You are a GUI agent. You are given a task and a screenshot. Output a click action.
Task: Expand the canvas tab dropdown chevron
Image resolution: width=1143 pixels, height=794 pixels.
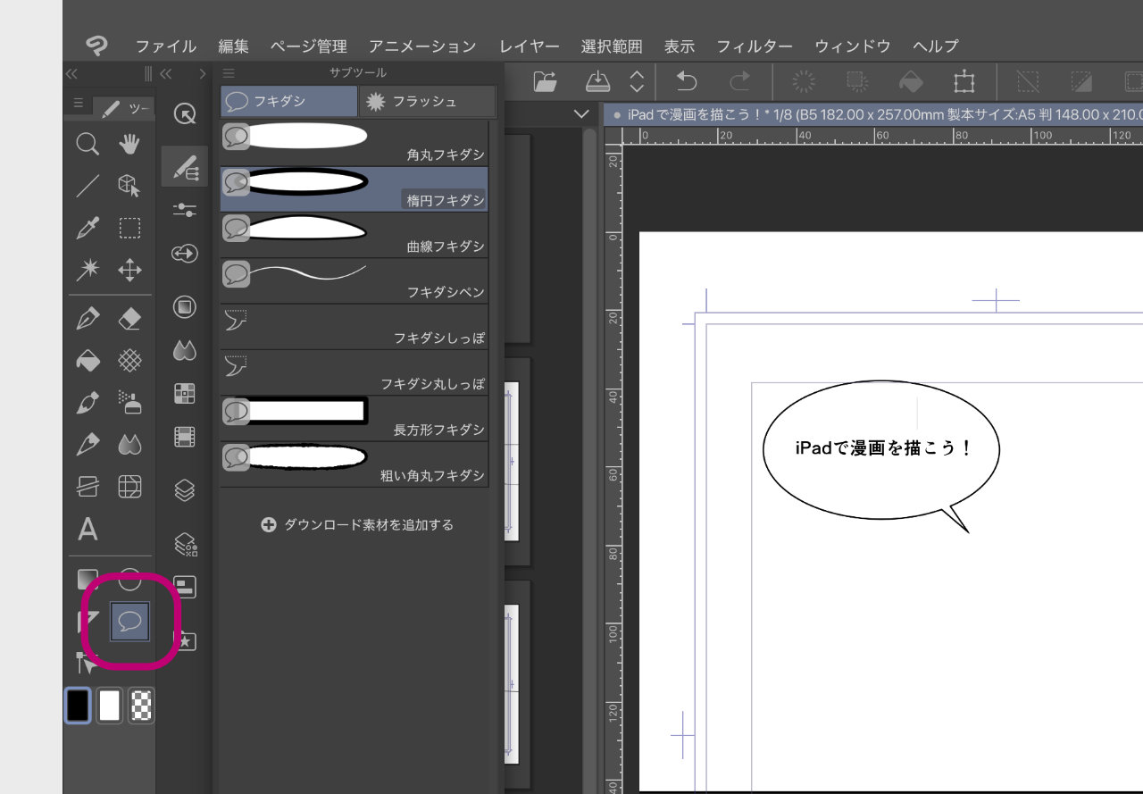pos(582,114)
